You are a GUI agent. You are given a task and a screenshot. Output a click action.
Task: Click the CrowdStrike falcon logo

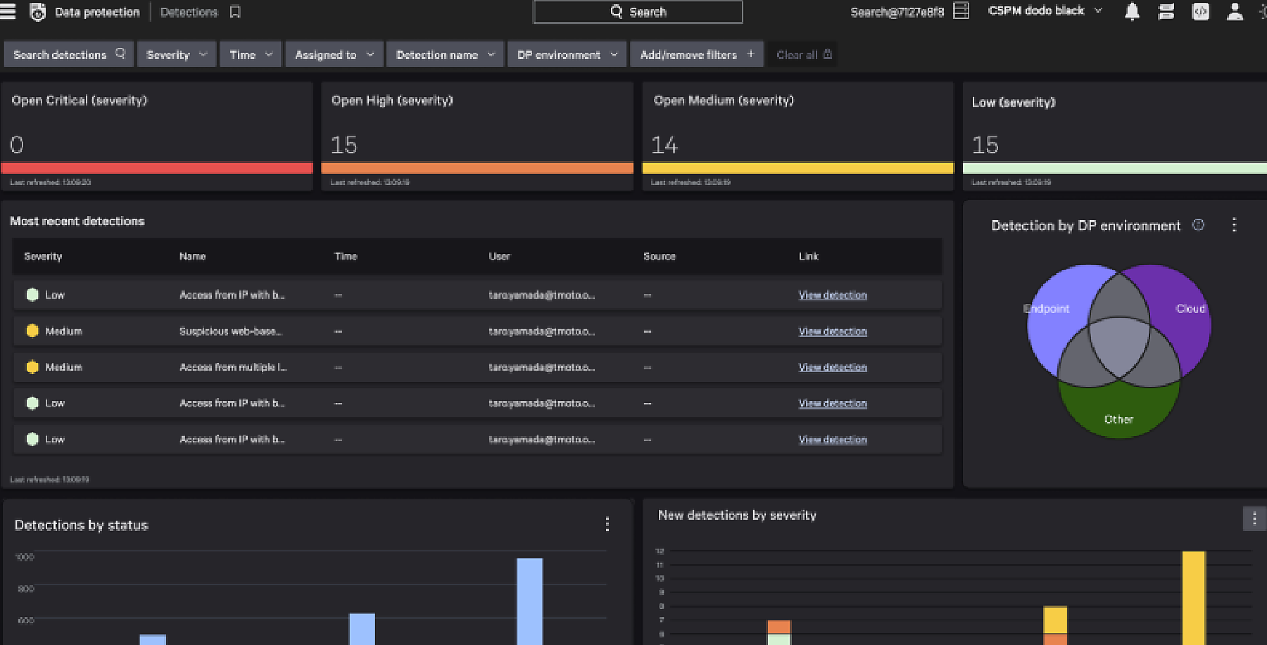tap(38, 12)
